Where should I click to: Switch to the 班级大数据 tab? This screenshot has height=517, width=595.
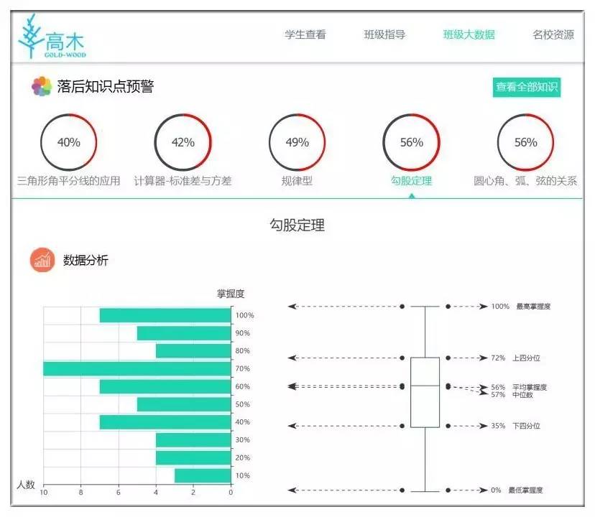[x=469, y=34]
